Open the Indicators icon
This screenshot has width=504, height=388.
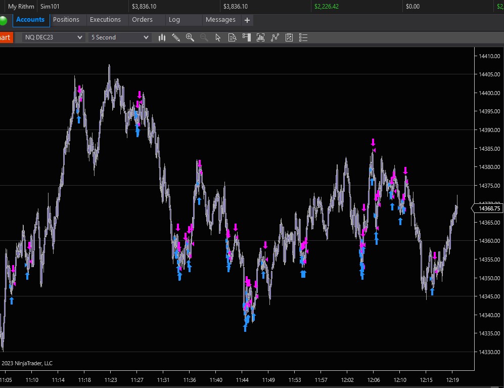tap(261, 37)
